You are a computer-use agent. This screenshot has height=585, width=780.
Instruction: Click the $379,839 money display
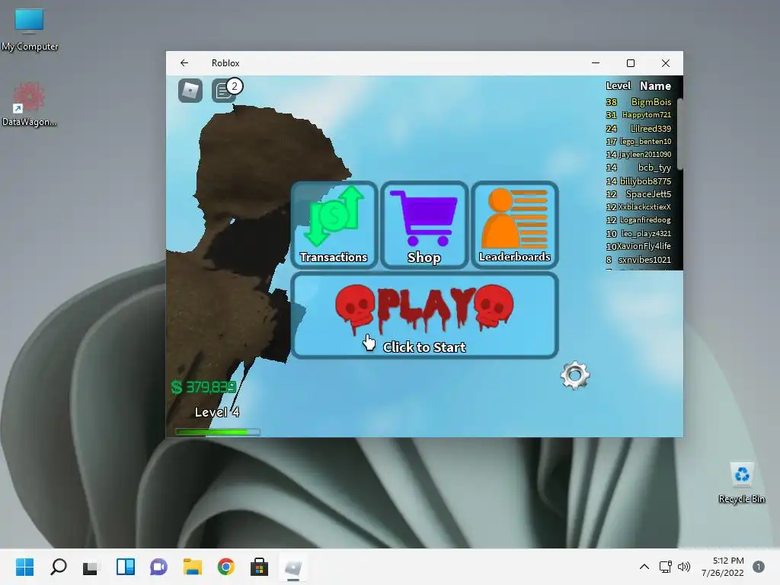point(203,387)
